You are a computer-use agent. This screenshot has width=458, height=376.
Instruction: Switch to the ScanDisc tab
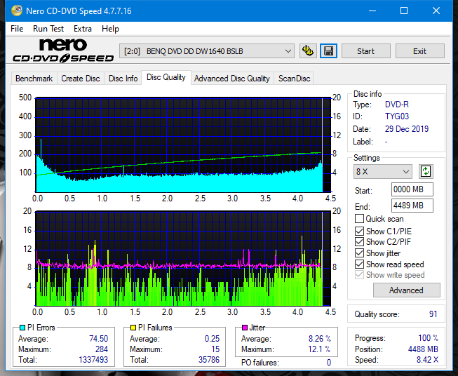point(294,79)
